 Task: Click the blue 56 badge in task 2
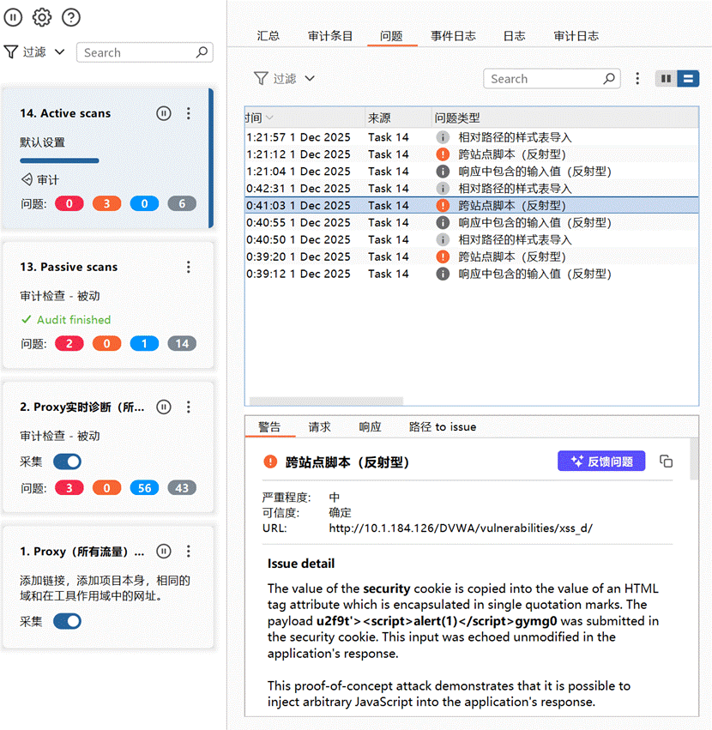pyautogui.click(x=144, y=488)
